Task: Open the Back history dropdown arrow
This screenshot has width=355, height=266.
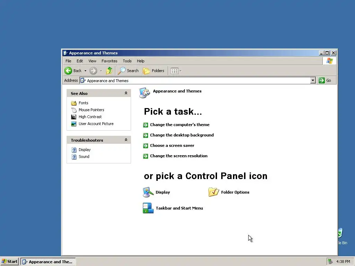Action: pyautogui.click(x=85, y=71)
